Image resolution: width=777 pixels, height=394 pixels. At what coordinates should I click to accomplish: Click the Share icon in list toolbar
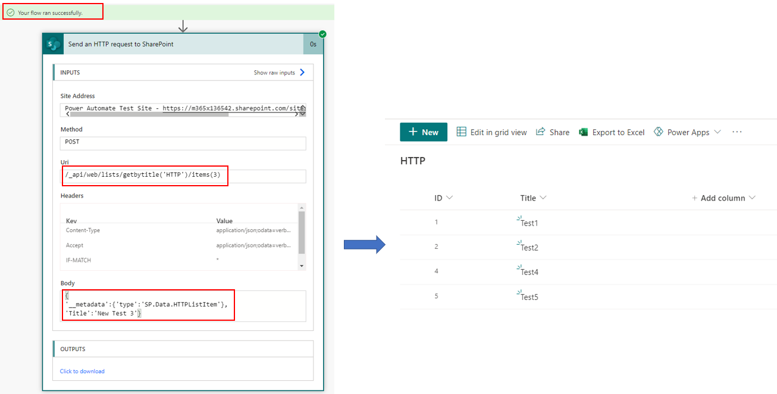pos(541,132)
